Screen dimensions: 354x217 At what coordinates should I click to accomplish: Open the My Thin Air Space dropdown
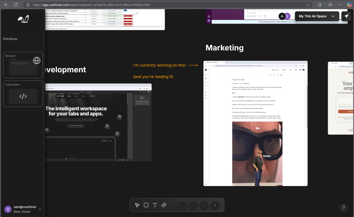tap(317, 16)
